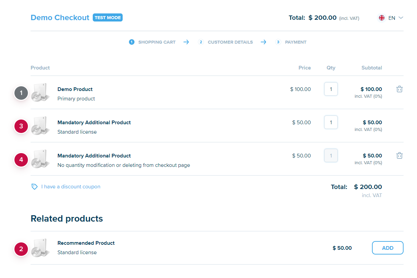
Task: Select the Shopping Cart step
Action: click(x=157, y=42)
